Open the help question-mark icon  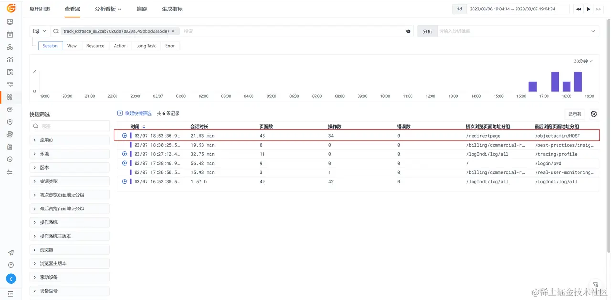click(x=11, y=265)
